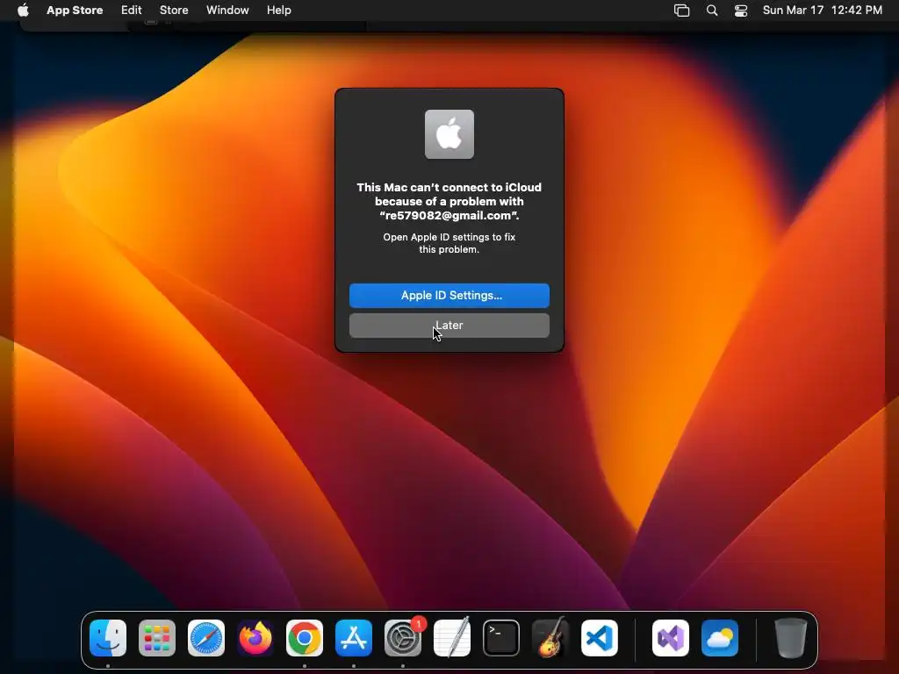Image resolution: width=899 pixels, height=674 pixels.
Task: Launch Finder from the Dock
Action: pyautogui.click(x=108, y=638)
